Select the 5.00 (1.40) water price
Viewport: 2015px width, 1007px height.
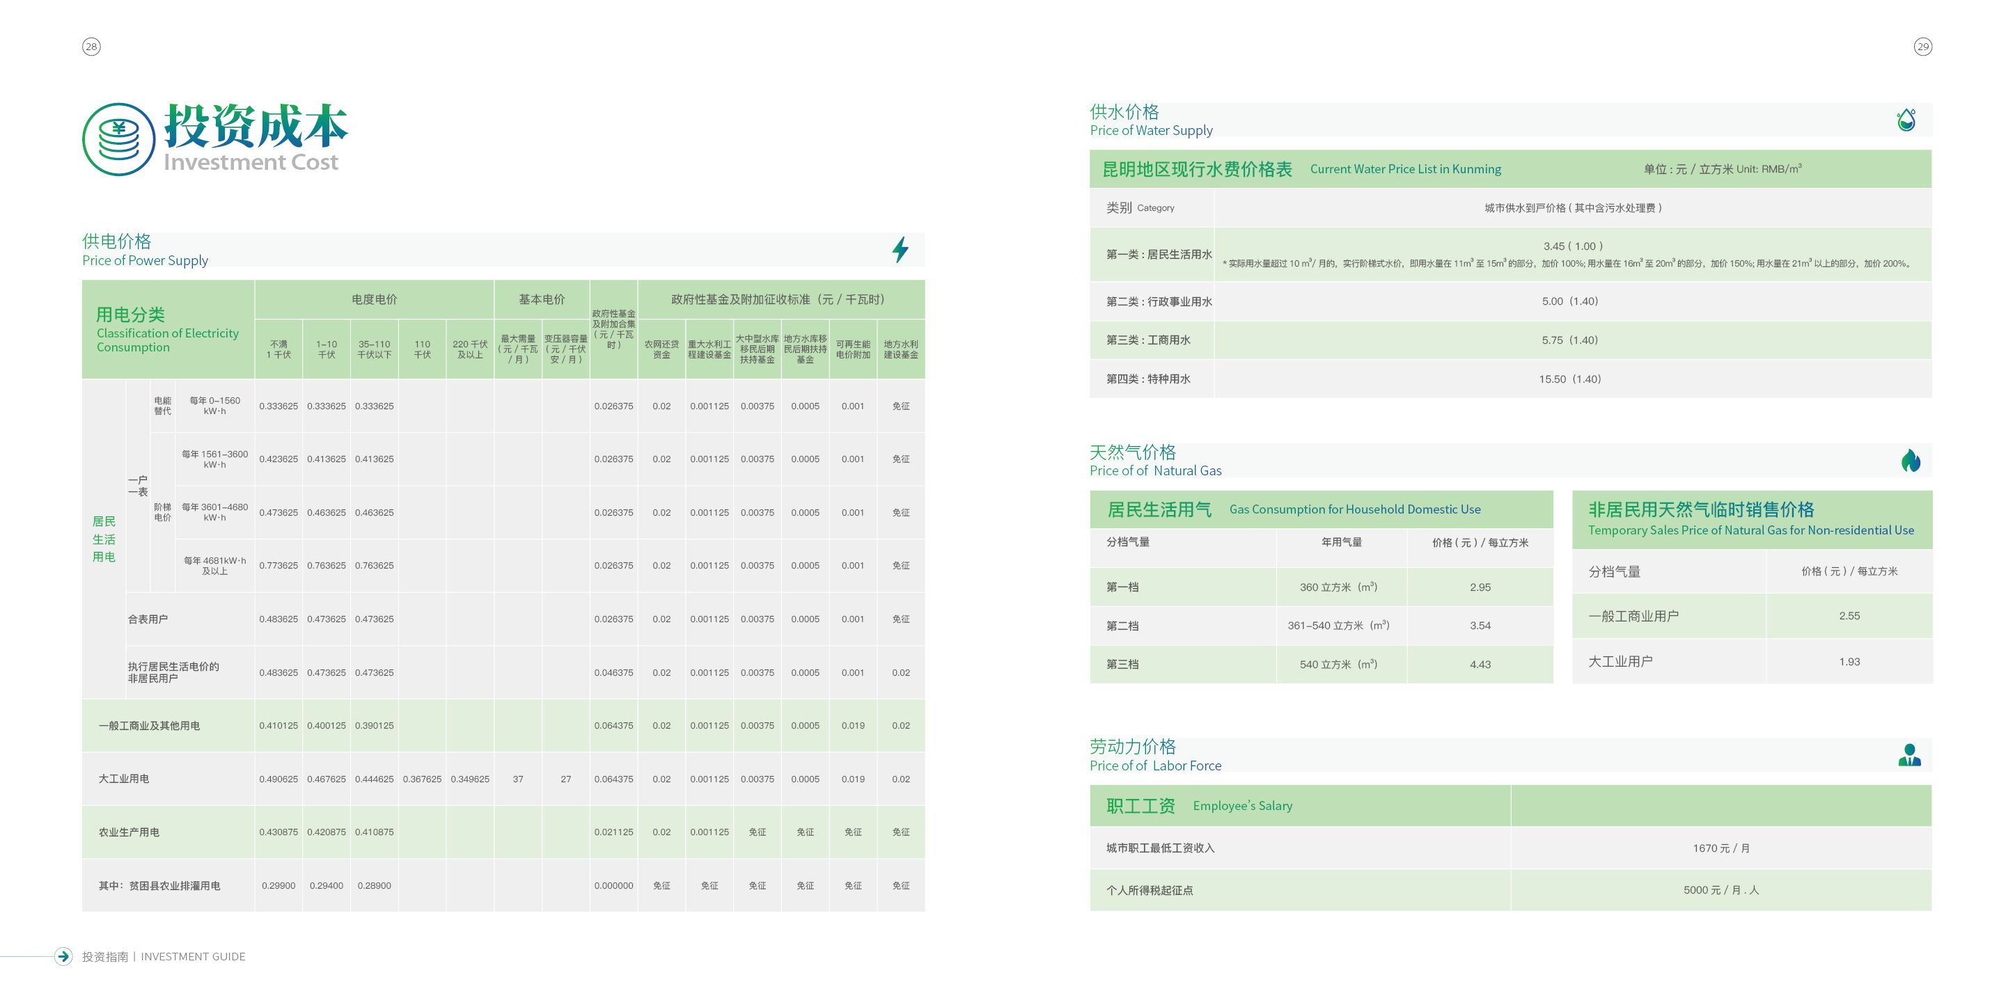pos(1570,302)
